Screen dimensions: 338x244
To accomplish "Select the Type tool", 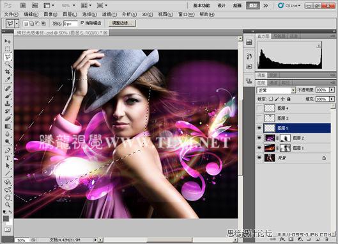I will click(x=8, y=158).
